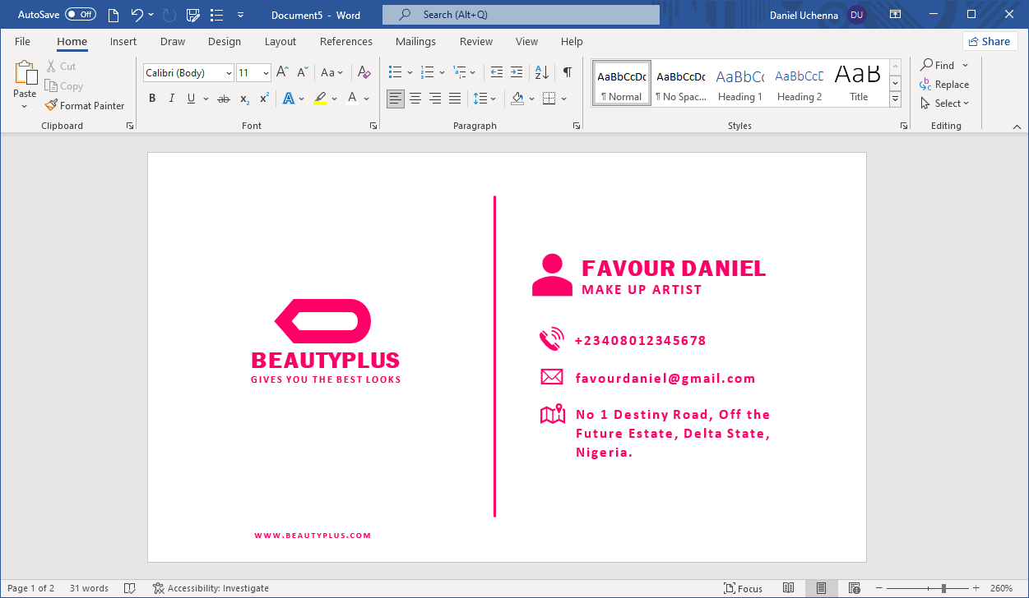This screenshot has width=1029, height=598.
Task: Apply italic formatting
Action: point(171,98)
